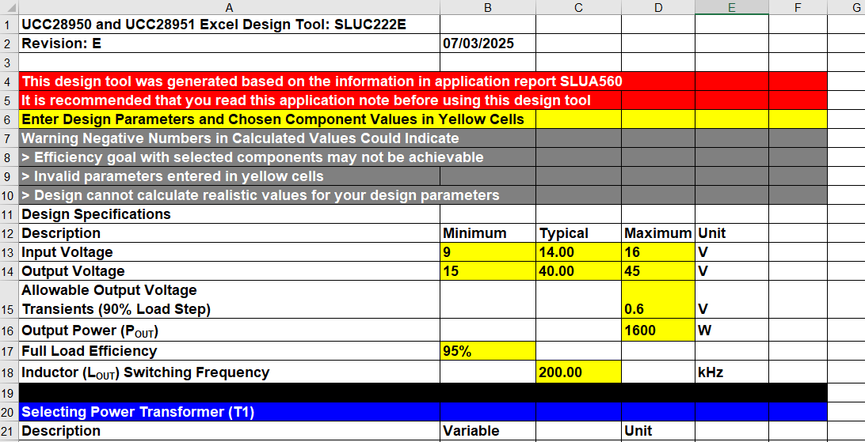Click the 'Maximum' column label

(x=658, y=233)
